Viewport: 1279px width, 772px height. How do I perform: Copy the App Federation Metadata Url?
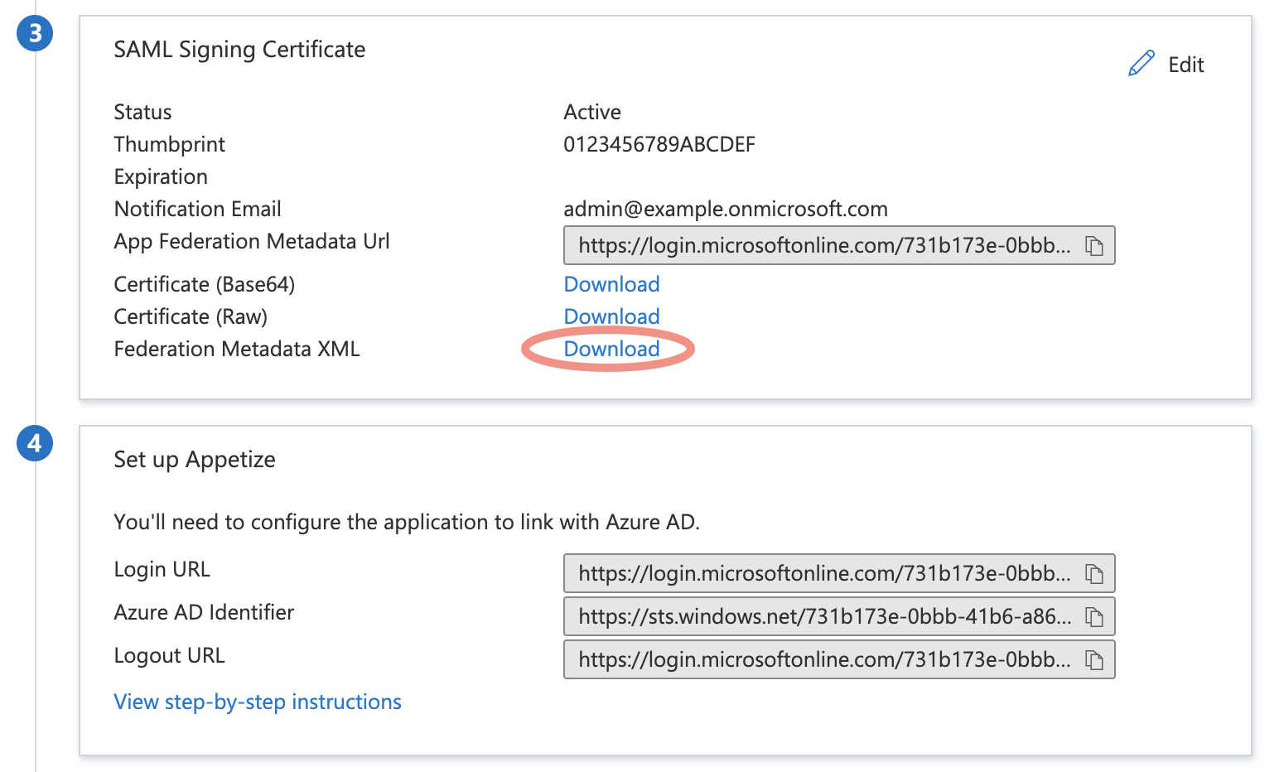pyautogui.click(x=1094, y=246)
